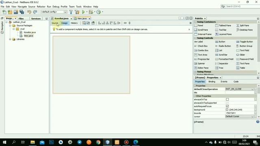
Task: Dismiss the design canvas hint bar
Action: point(189,29)
